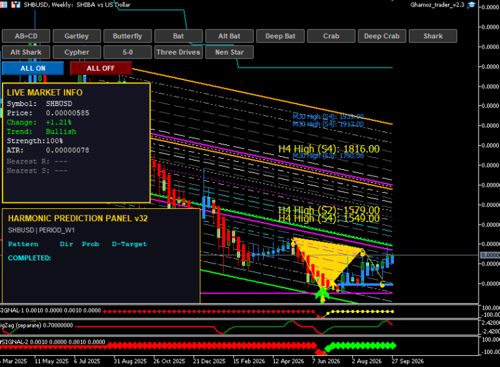Toggle the Deep Crab pattern button
The image size is (500, 367).
(x=382, y=36)
